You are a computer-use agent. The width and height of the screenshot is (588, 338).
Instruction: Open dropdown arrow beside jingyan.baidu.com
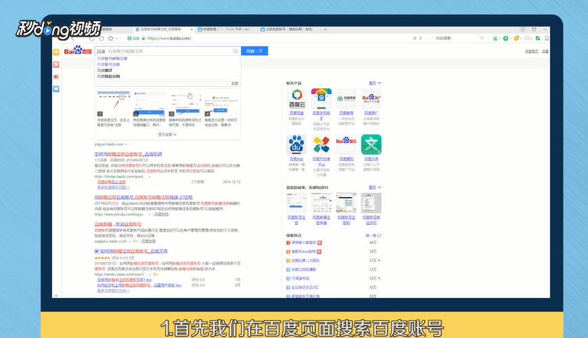126,144
